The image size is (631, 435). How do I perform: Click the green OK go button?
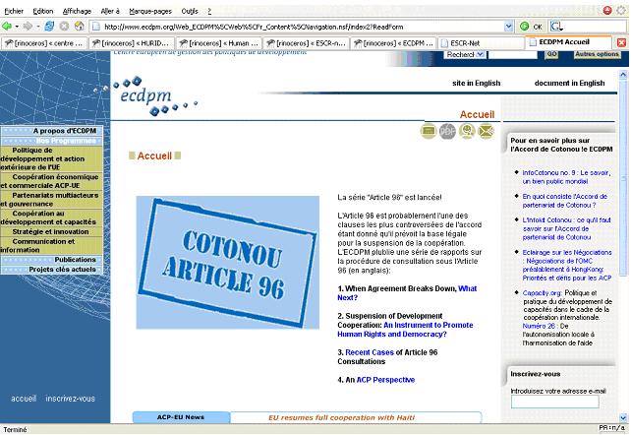[532, 26]
